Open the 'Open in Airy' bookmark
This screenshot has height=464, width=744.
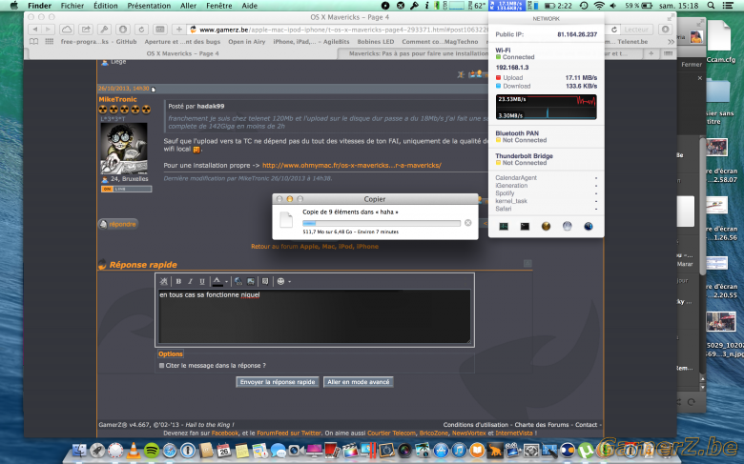tap(247, 42)
